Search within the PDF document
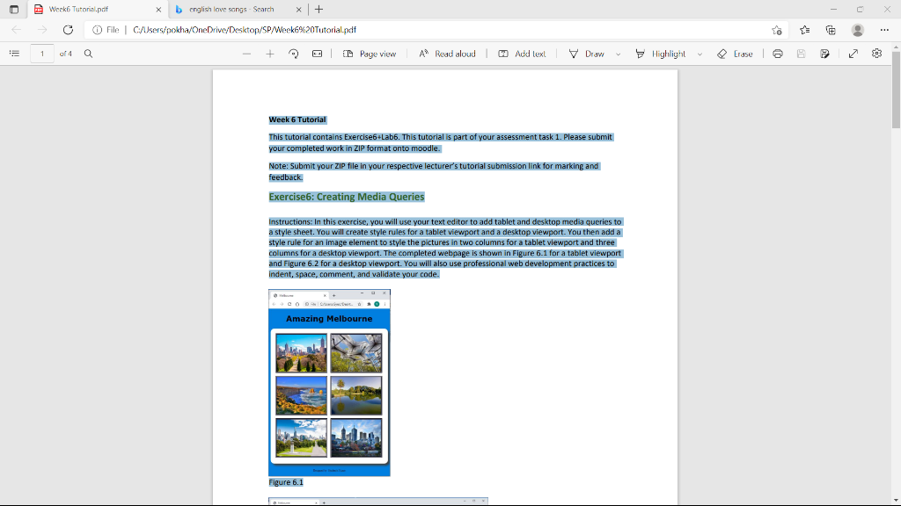Image resolution: width=901 pixels, height=506 pixels. click(x=88, y=54)
